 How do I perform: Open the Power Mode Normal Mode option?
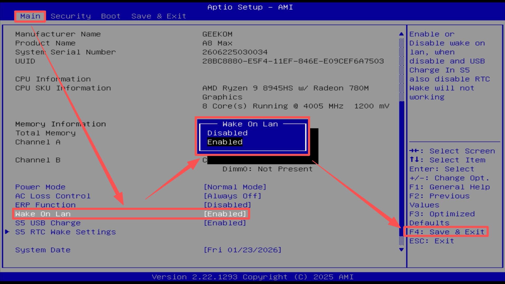coord(235,187)
